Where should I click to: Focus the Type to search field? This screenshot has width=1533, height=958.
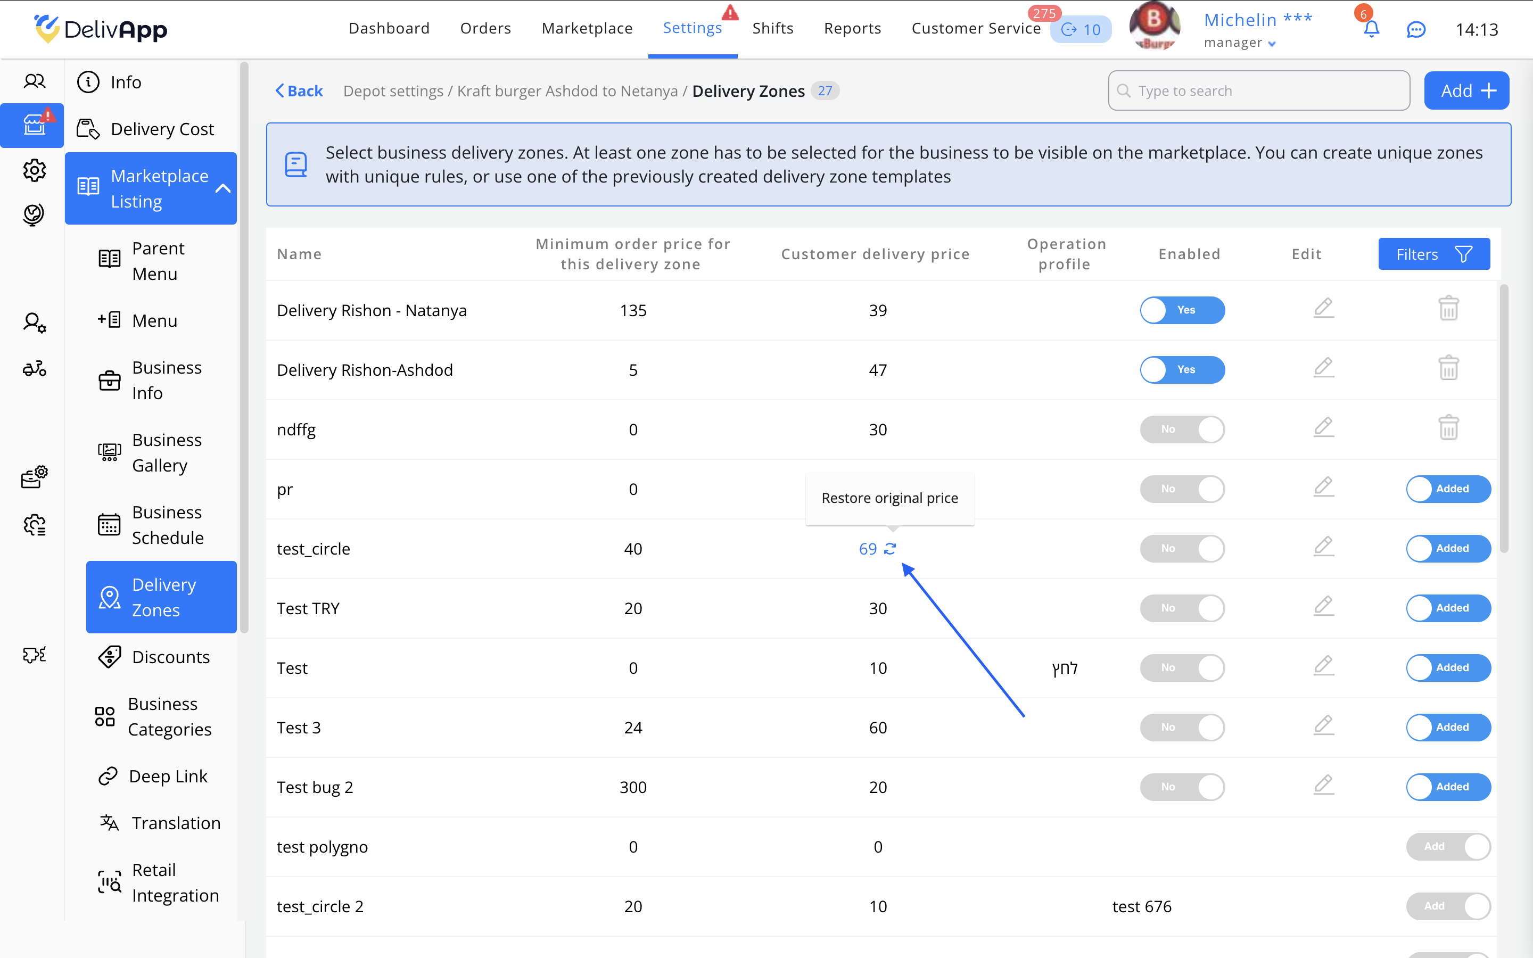point(1259,90)
